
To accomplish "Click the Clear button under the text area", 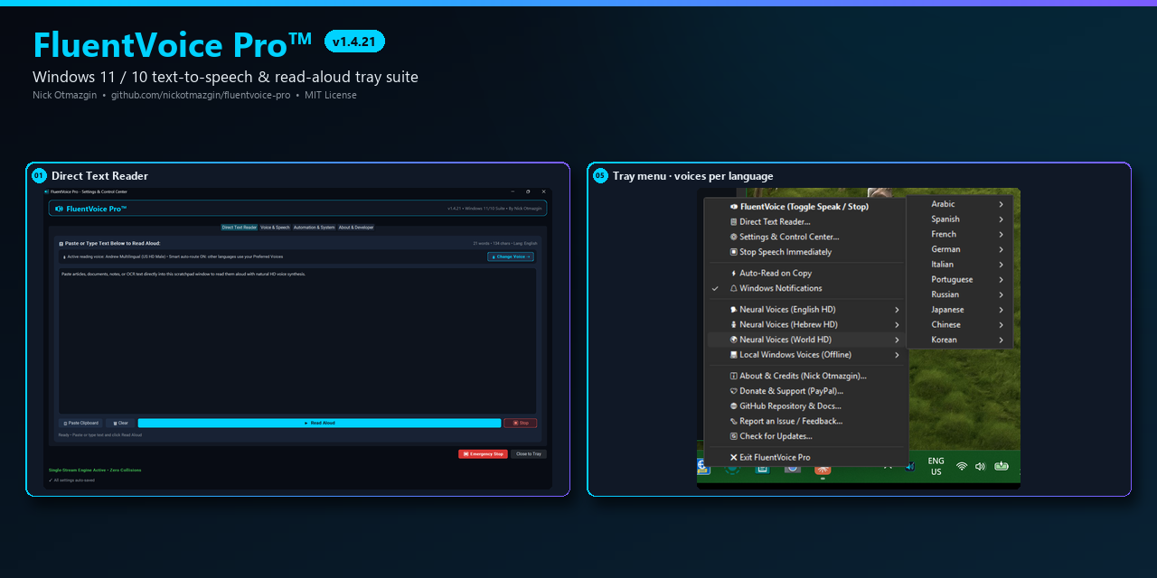I will pyautogui.click(x=120, y=423).
